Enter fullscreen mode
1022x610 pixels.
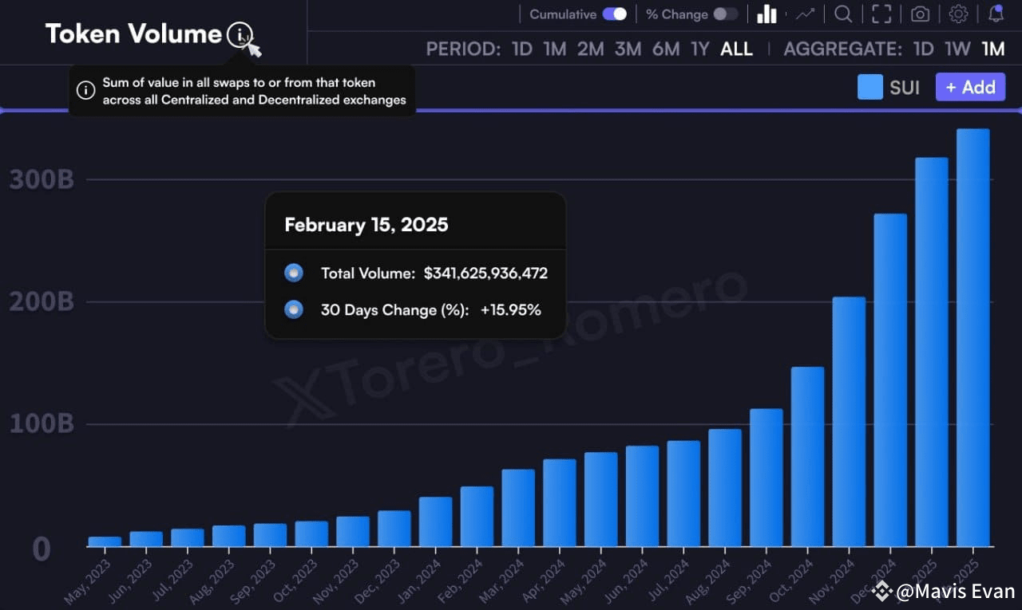click(x=881, y=14)
